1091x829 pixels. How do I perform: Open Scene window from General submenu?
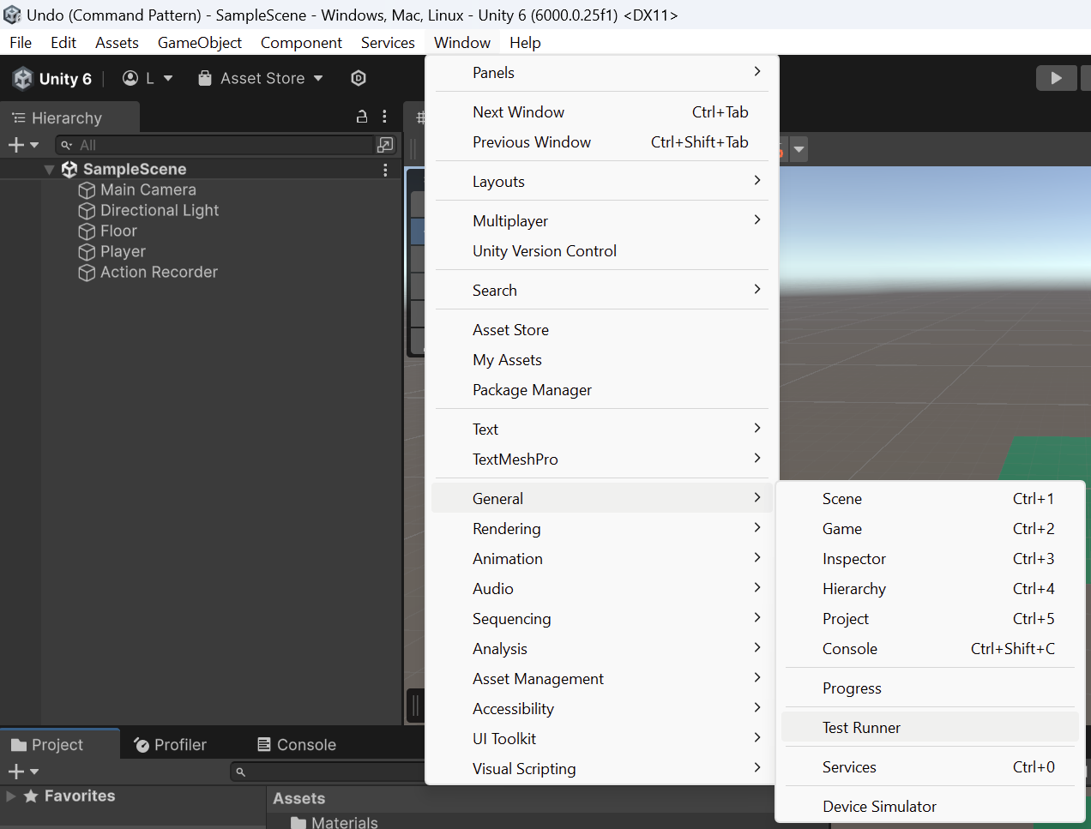point(931,499)
